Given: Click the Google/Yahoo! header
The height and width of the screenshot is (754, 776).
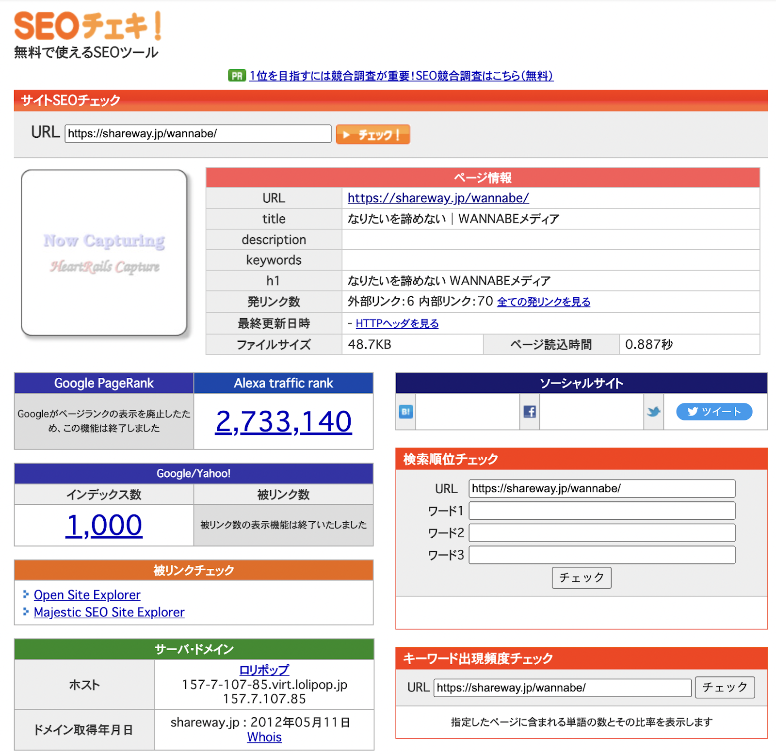Looking at the screenshot, I should (x=194, y=473).
